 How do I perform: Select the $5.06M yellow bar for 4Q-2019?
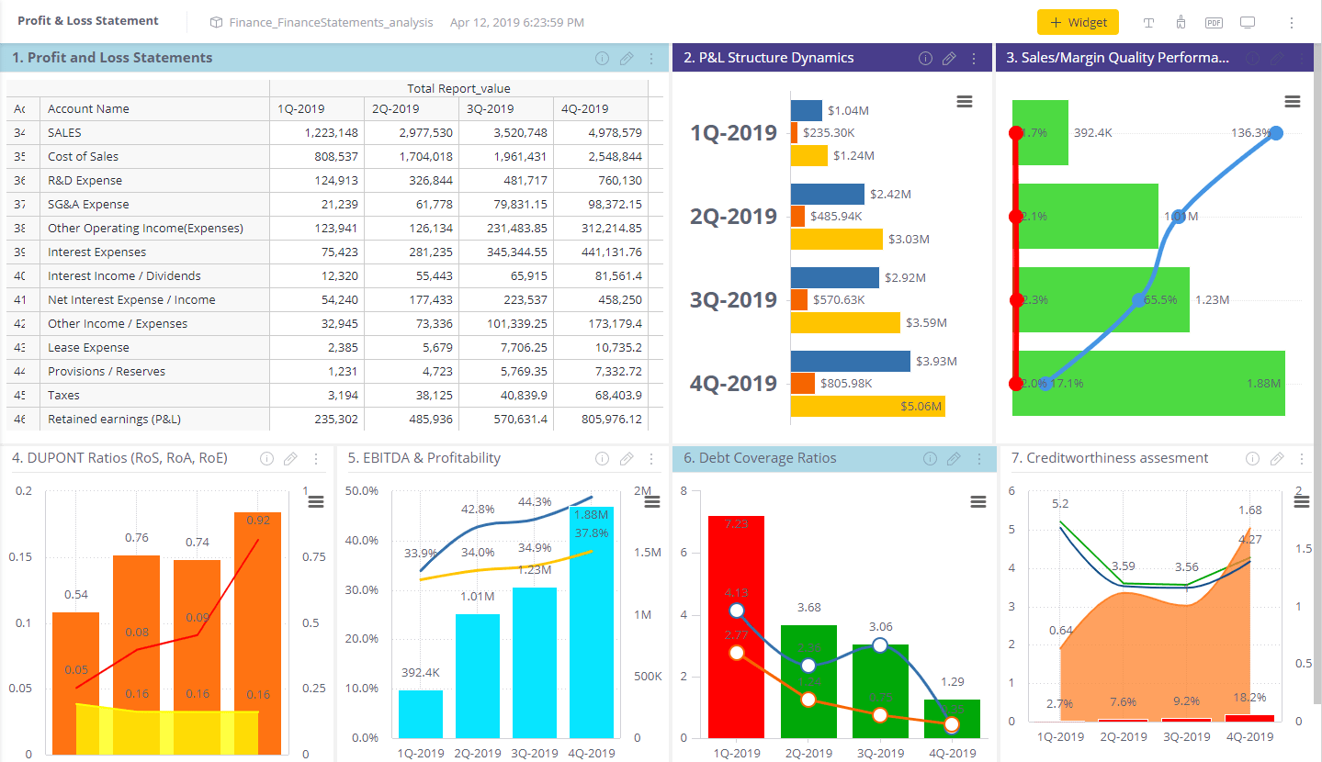pyautogui.click(x=868, y=406)
